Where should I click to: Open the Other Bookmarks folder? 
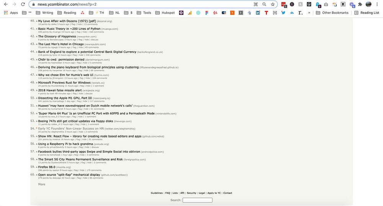coord(332,13)
